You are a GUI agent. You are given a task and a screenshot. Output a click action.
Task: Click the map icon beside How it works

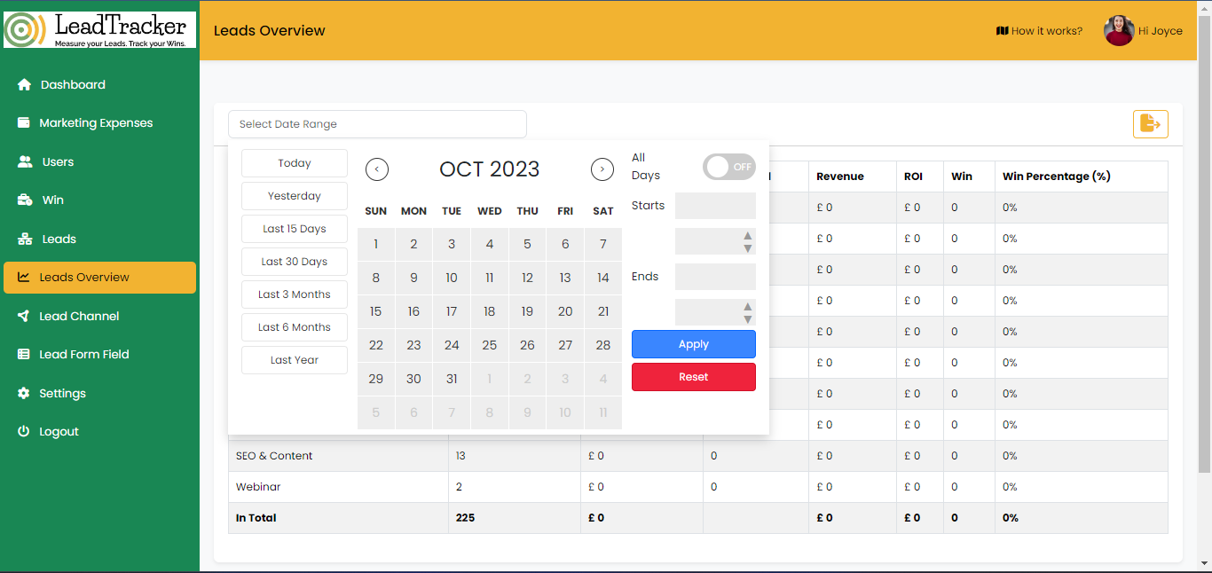(1003, 31)
